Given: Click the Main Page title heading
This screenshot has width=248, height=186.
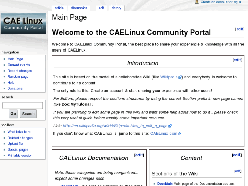Looking at the screenshot, I should (x=69, y=17).
